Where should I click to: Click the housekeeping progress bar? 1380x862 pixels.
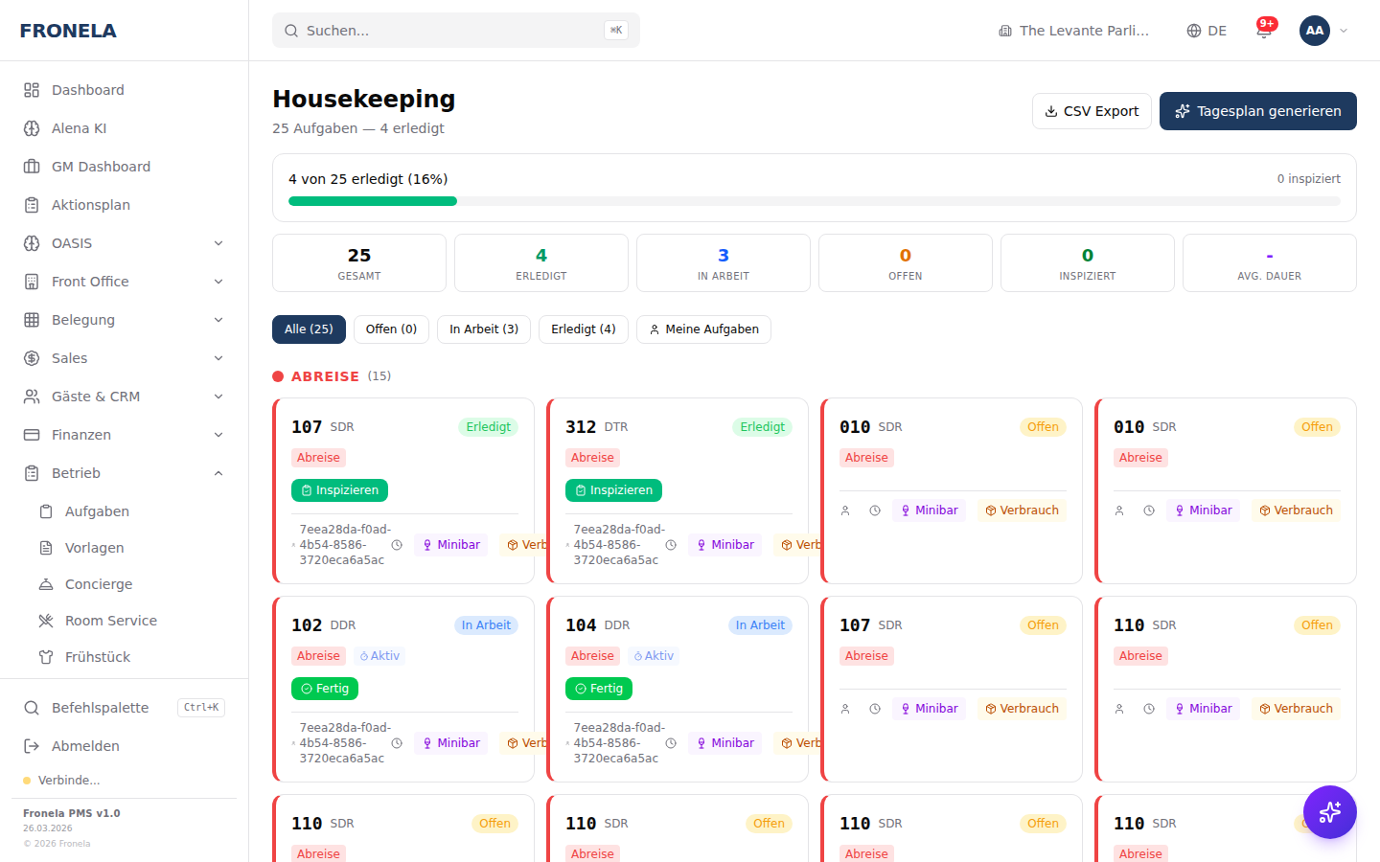[814, 201]
